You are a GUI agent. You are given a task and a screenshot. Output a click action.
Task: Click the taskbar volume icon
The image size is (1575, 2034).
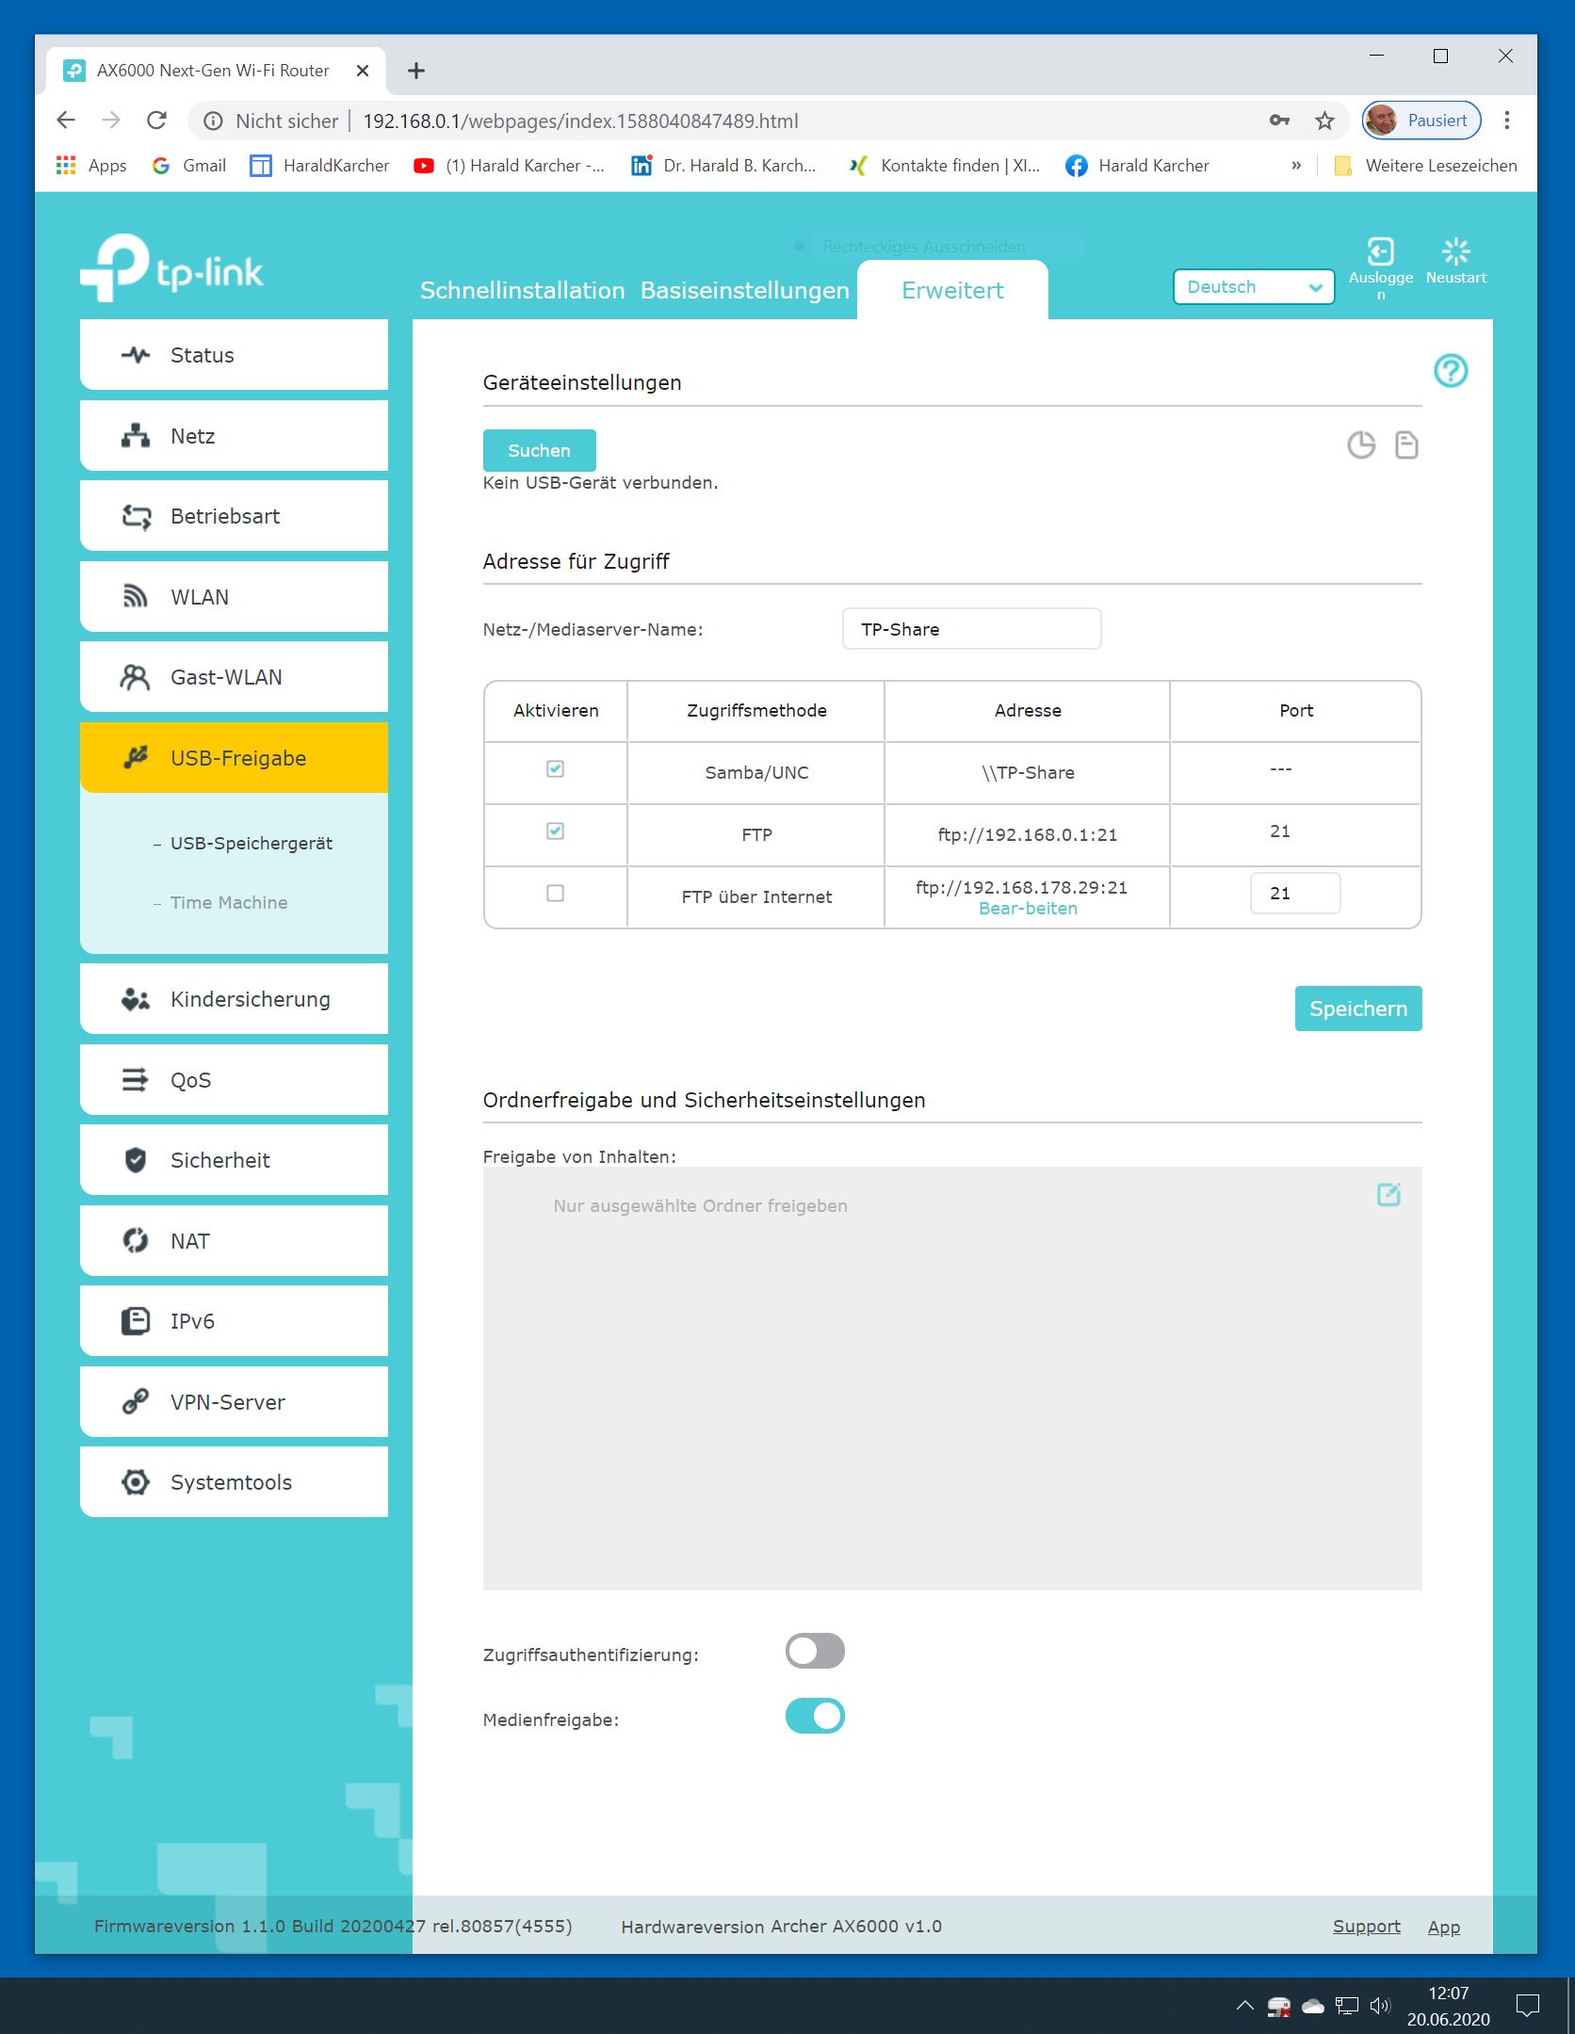point(1379,2006)
